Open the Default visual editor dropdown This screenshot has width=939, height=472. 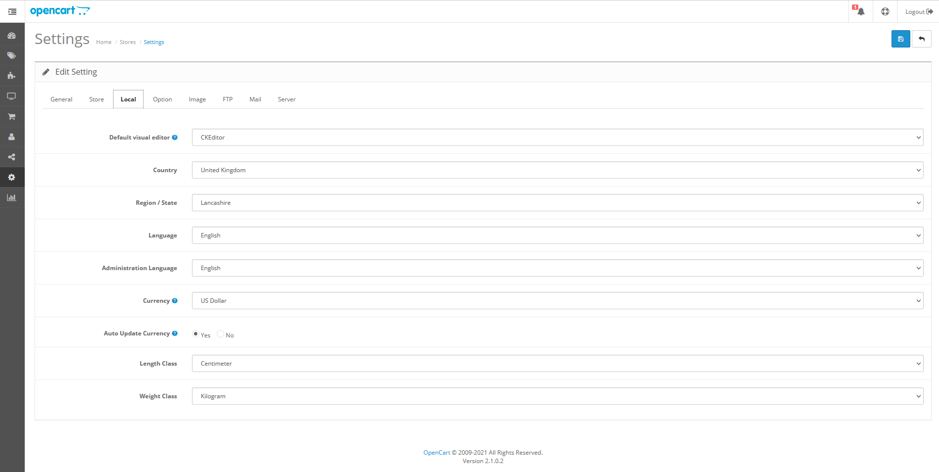point(557,137)
